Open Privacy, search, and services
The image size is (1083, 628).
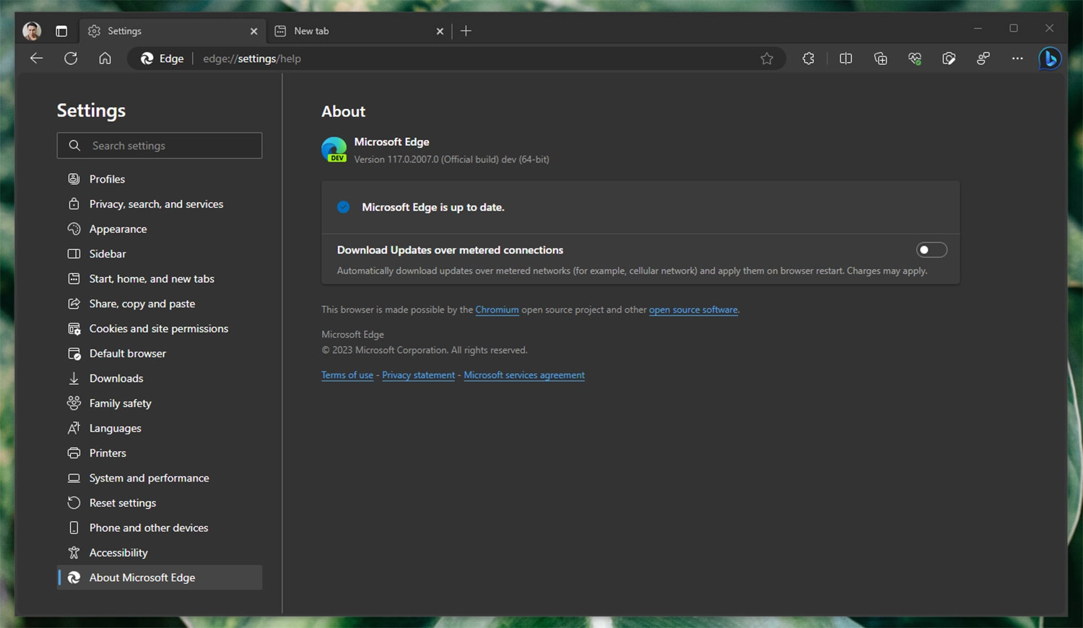160,204
